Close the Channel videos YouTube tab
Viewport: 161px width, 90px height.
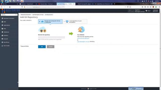[x=55, y=4]
